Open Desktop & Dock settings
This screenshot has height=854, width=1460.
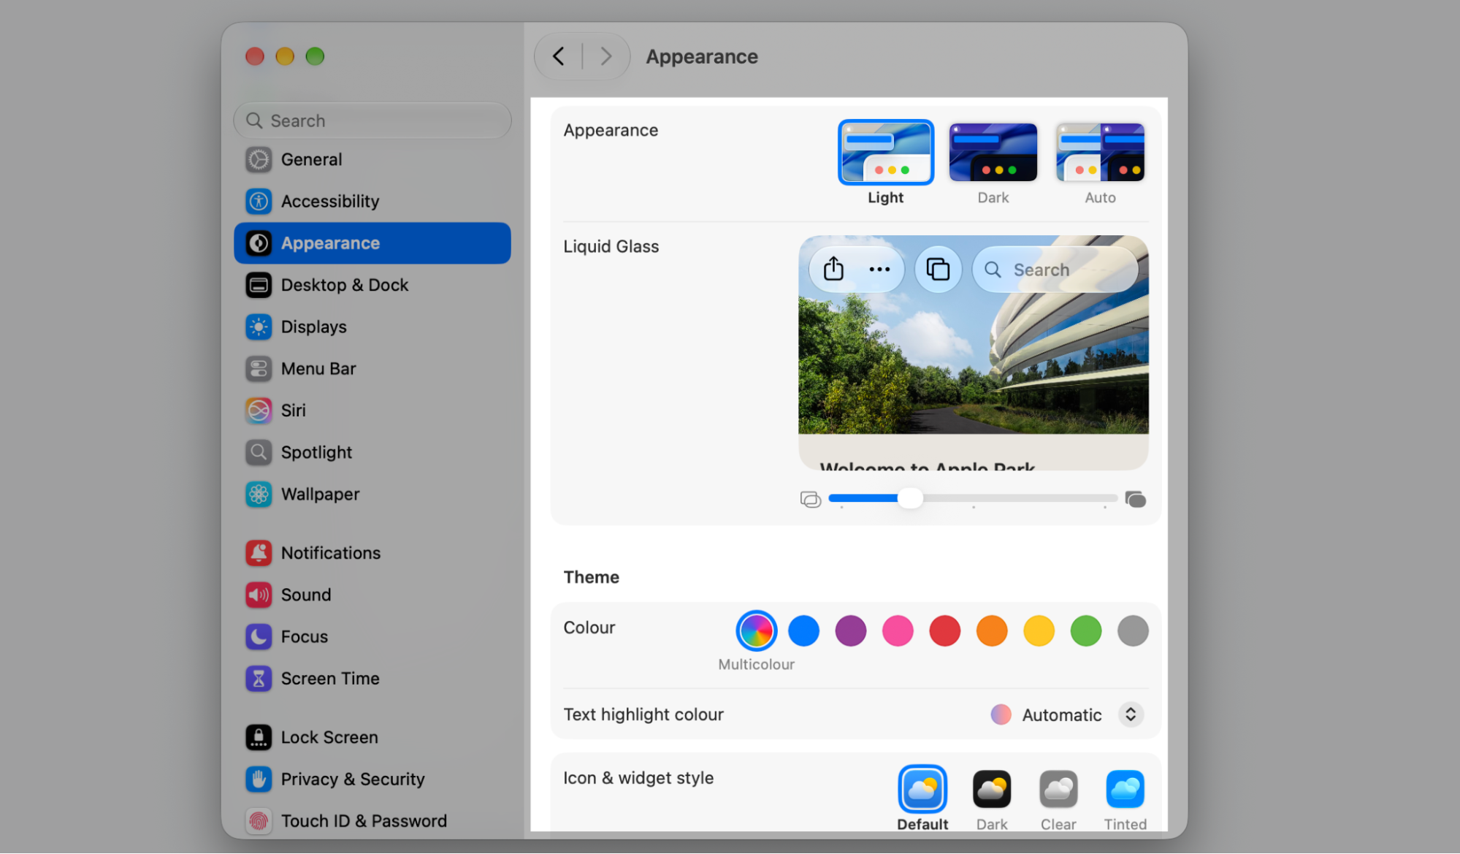(372, 285)
